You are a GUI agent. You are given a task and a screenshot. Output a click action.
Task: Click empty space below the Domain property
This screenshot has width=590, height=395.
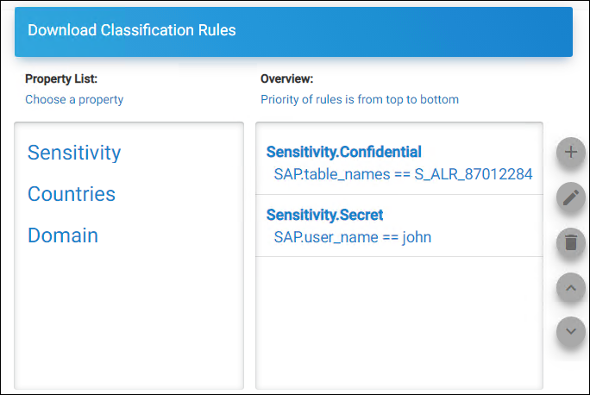129,320
